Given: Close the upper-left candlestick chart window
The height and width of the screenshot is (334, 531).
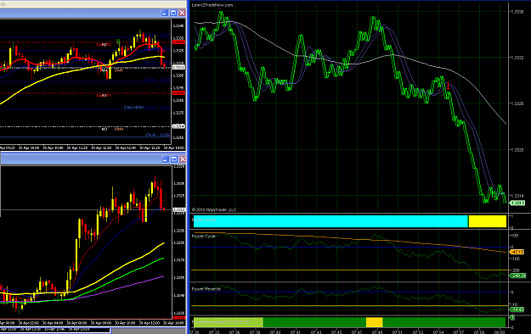Looking at the screenshot, I should [x=182, y=13].
